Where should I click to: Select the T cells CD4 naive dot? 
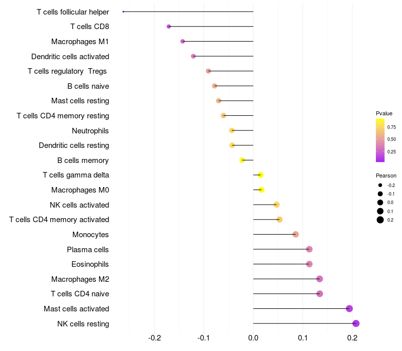click(320, 294)
